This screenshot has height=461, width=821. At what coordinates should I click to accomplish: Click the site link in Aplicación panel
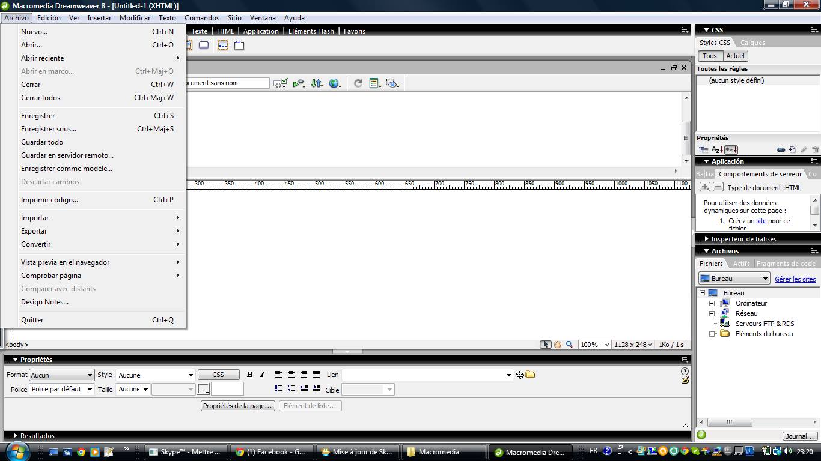tap(761, 221)
